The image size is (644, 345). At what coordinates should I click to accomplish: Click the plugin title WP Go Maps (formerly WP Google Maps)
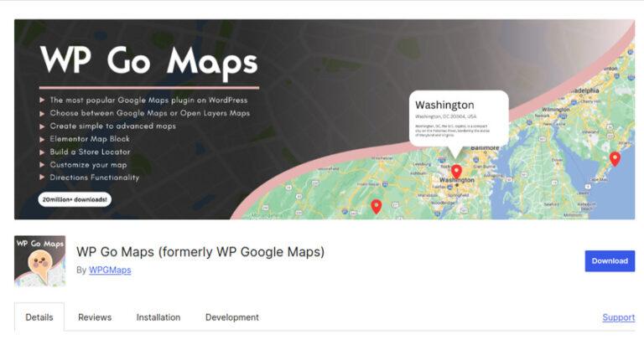point(200,251)
